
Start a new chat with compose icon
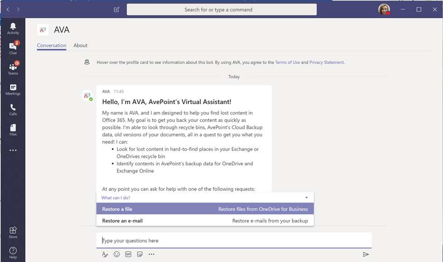pos(117,10)
